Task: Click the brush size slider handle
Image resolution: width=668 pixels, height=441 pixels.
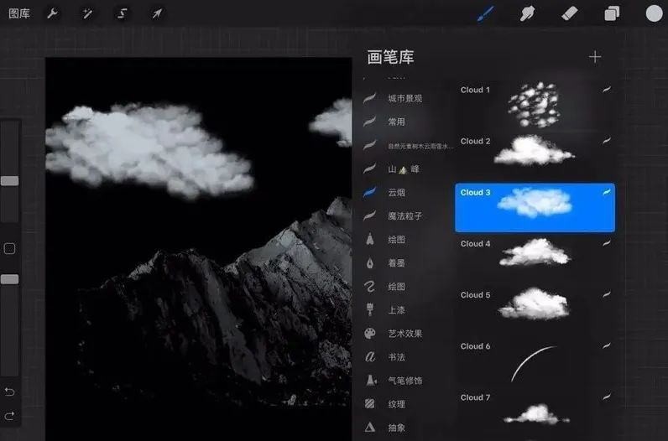Action: (x=10, y=181)
